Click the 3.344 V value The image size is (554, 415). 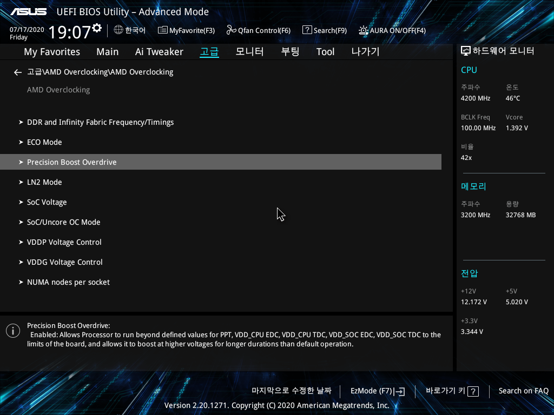point(472,332)
